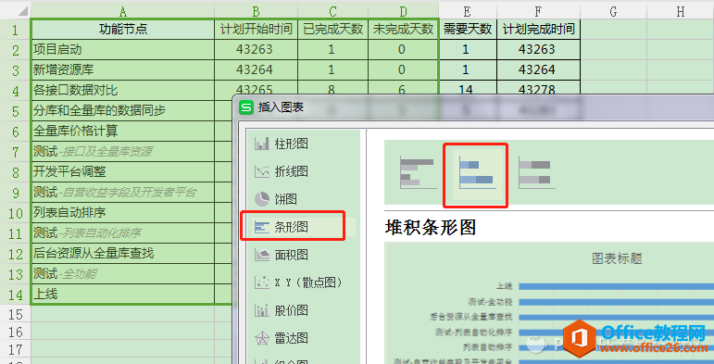Select column B header
This screenshot has width=714, height=364.
pyautogui.click(x=256, y=11)
